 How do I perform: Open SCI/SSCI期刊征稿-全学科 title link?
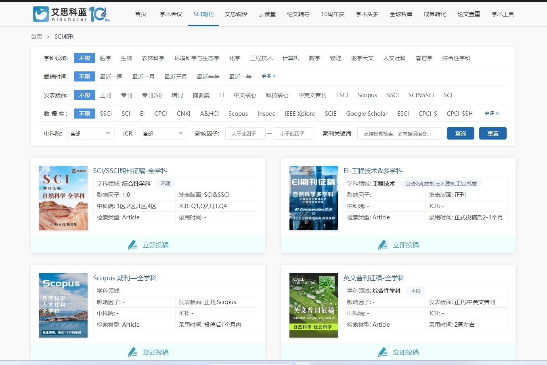pos(130,171)
